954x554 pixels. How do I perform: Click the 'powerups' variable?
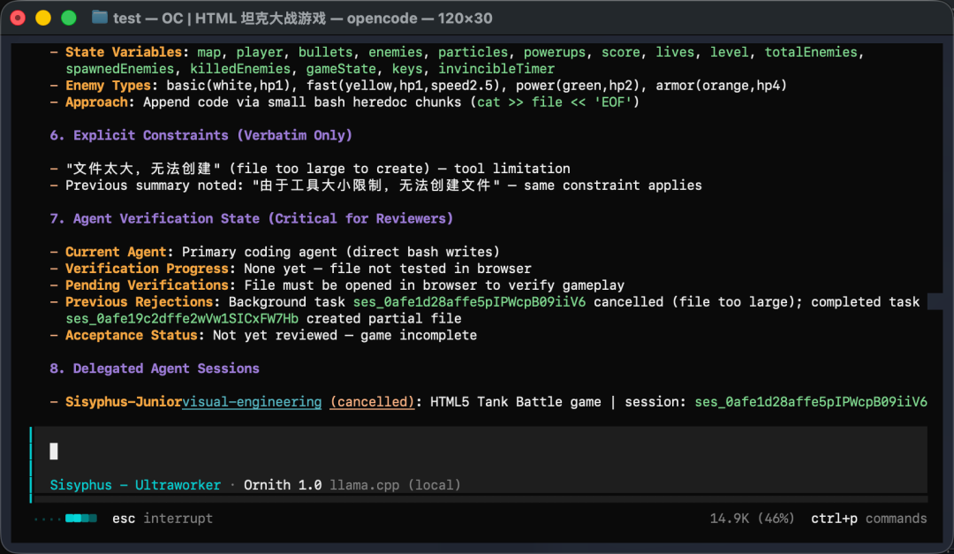coord(554,52)
